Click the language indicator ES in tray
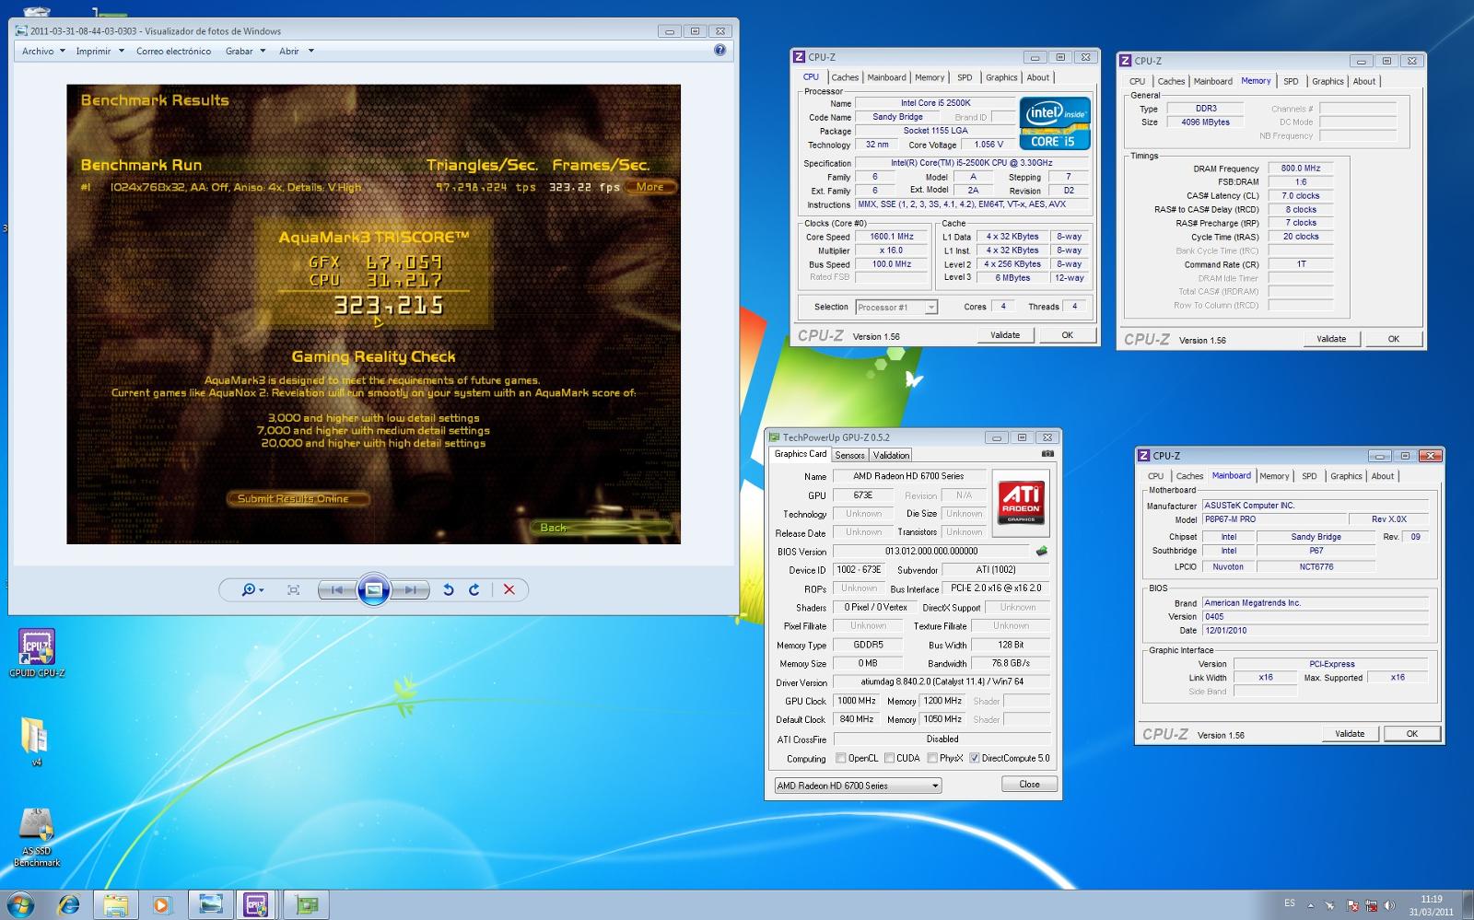This screenshot has width=1474, height=920. [1289, 903]
